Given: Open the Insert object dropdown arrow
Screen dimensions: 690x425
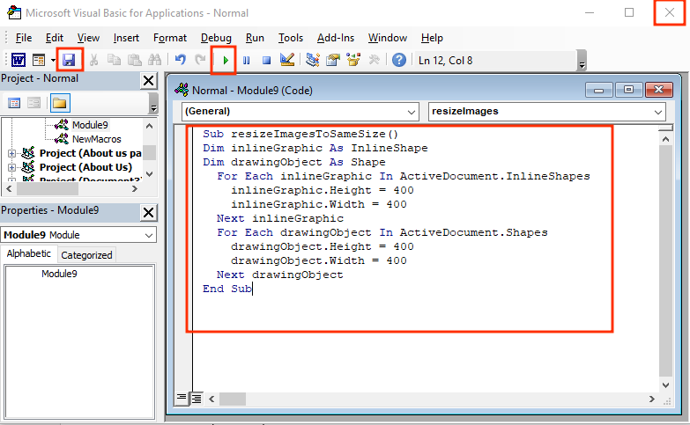Looking at the screenshot, I should coord(53,60).
